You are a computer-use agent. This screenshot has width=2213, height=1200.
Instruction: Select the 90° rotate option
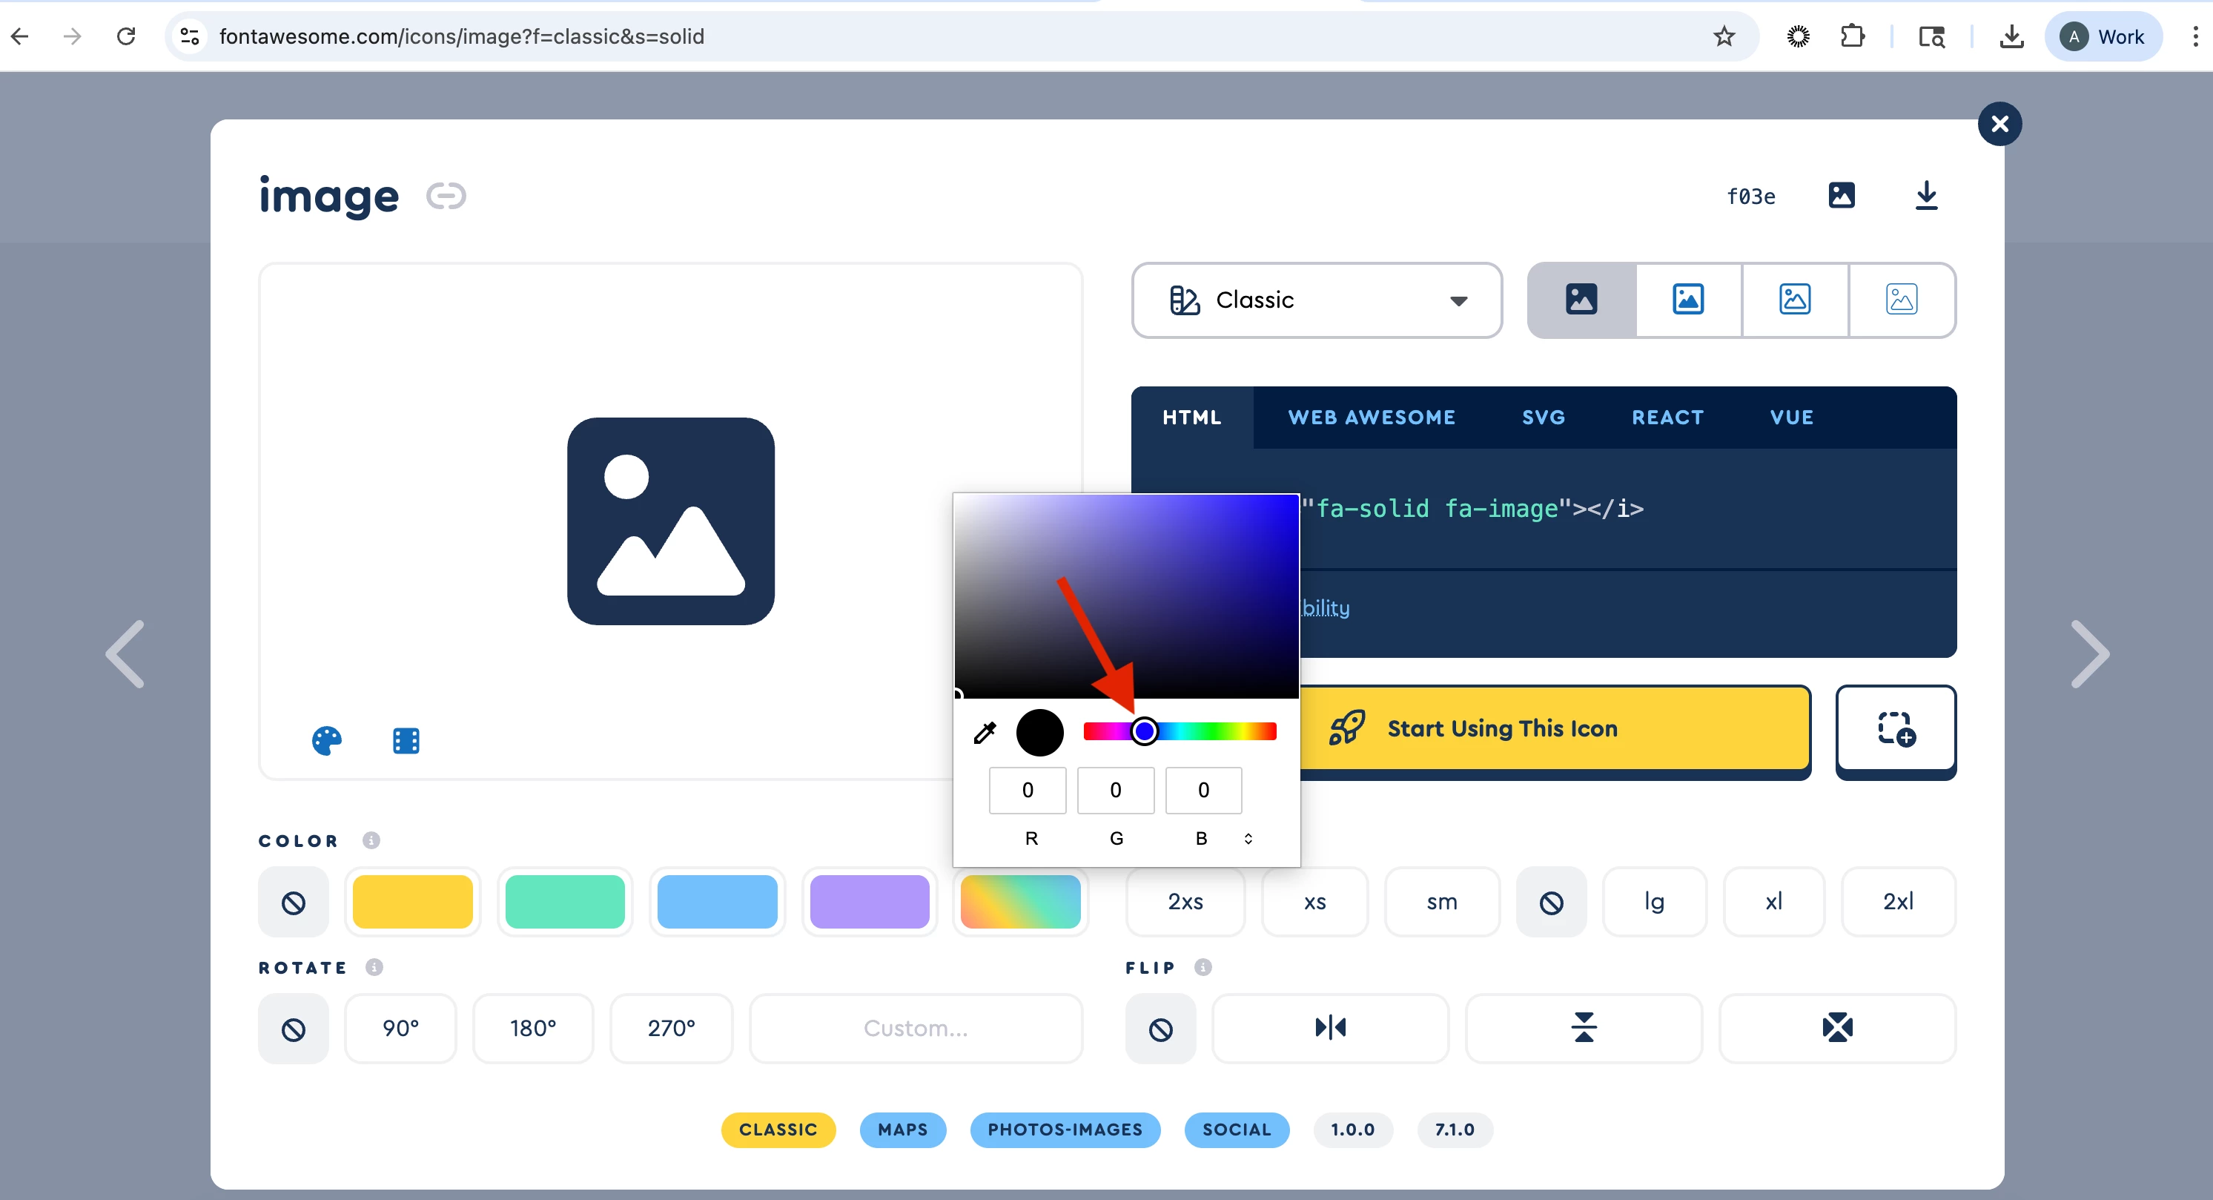pyautogui.click(x=400, y=1028)
